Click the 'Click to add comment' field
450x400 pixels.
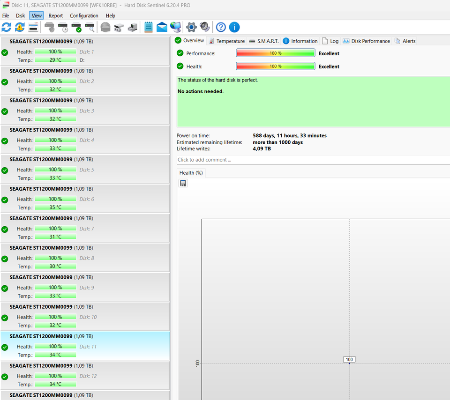coord(314,160)
